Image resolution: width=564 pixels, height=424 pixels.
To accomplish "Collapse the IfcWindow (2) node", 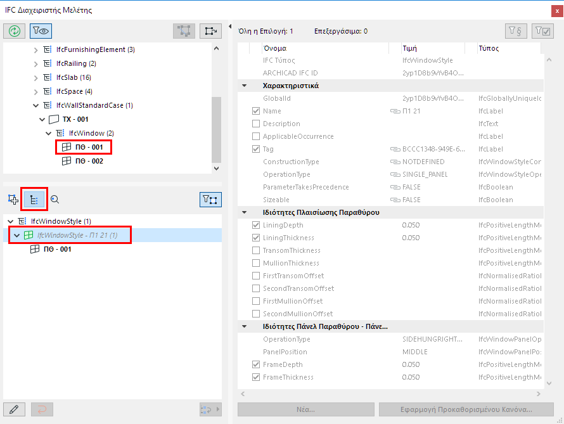I will click(49, 134).
